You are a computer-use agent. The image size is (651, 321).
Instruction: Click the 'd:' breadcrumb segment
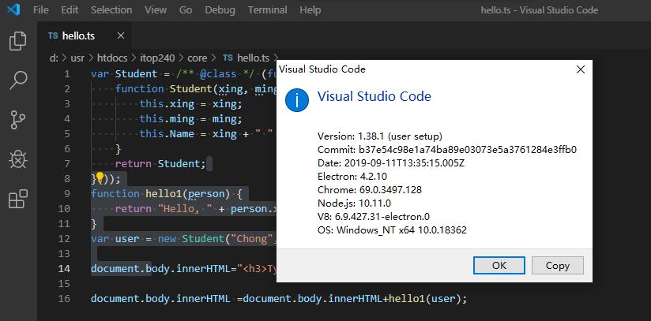click(x=54, y=58)
